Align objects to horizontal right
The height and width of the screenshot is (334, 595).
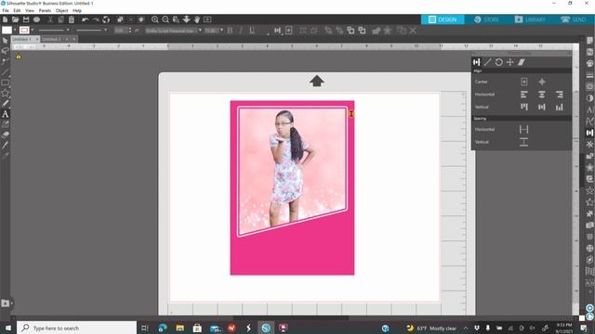click(x=560, y=95)
